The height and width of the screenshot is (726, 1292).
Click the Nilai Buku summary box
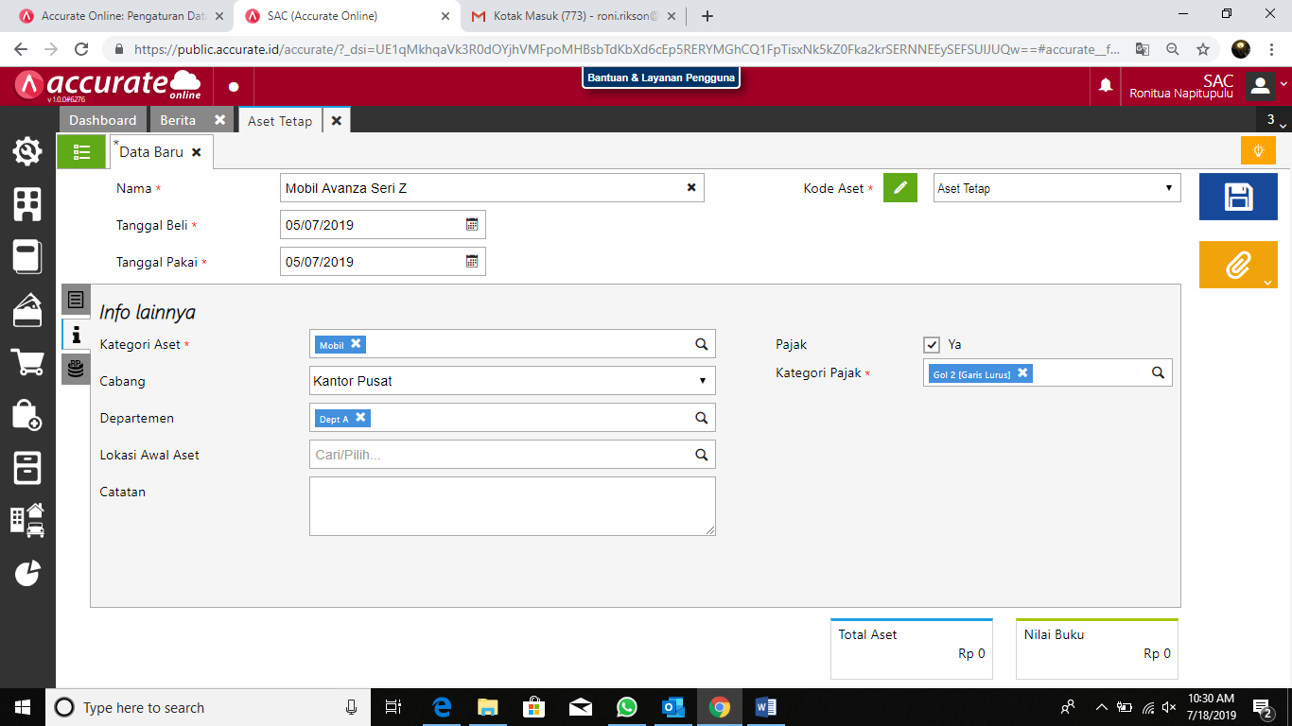[1097, 648]
